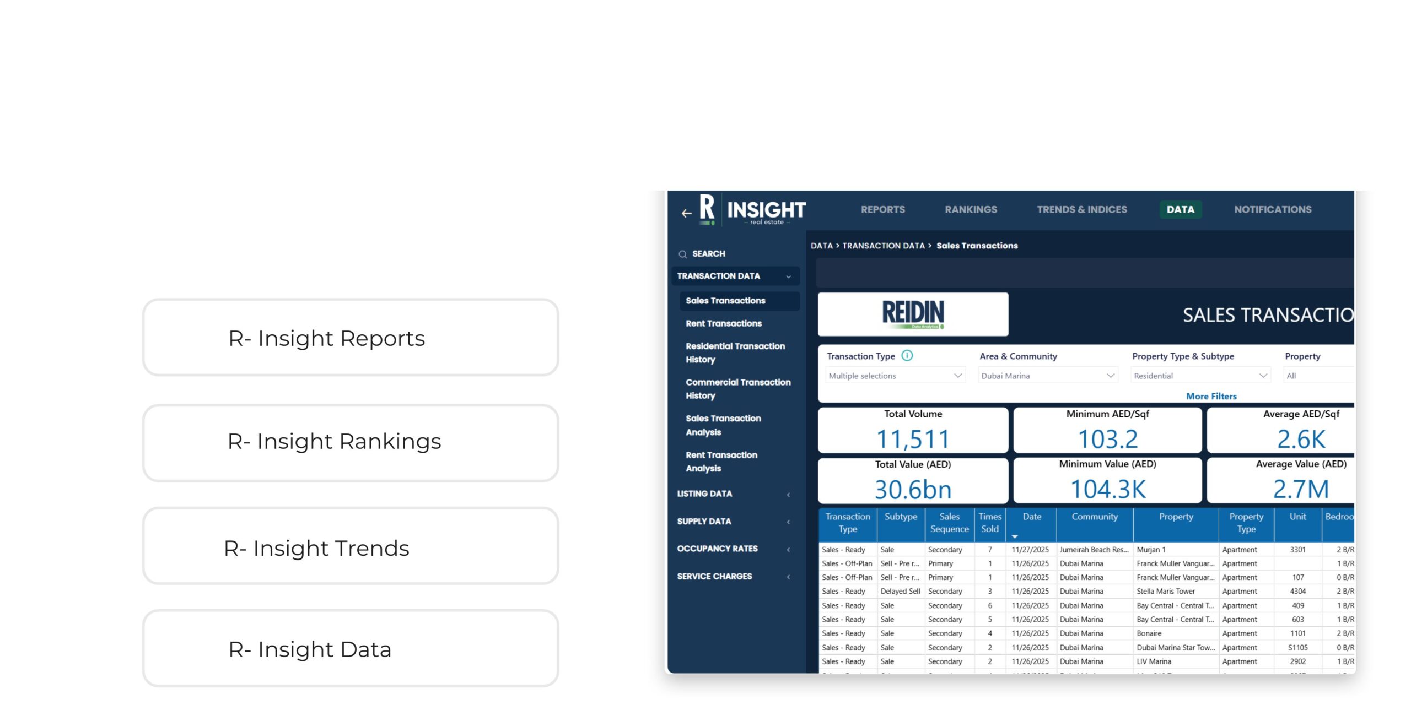Open the Area & Community dropdown

(x=1048, y=376)
